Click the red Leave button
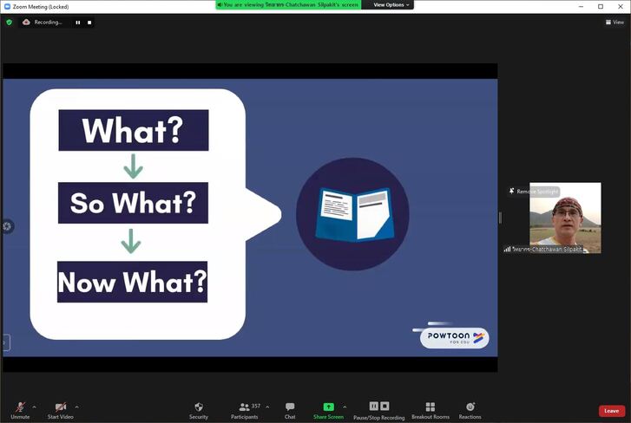This screenshot has height=423, width=631. click(x=611, y=411)
